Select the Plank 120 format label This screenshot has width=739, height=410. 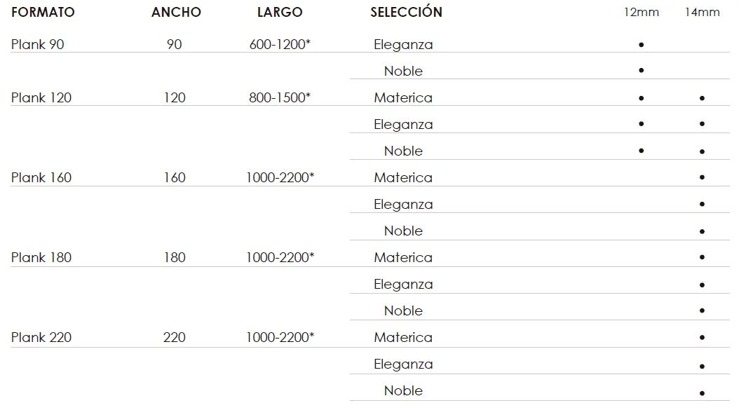pyautogui.click(x=41, y=97)
